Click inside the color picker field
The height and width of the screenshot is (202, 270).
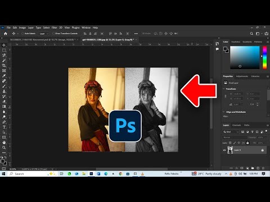[245, 58]
